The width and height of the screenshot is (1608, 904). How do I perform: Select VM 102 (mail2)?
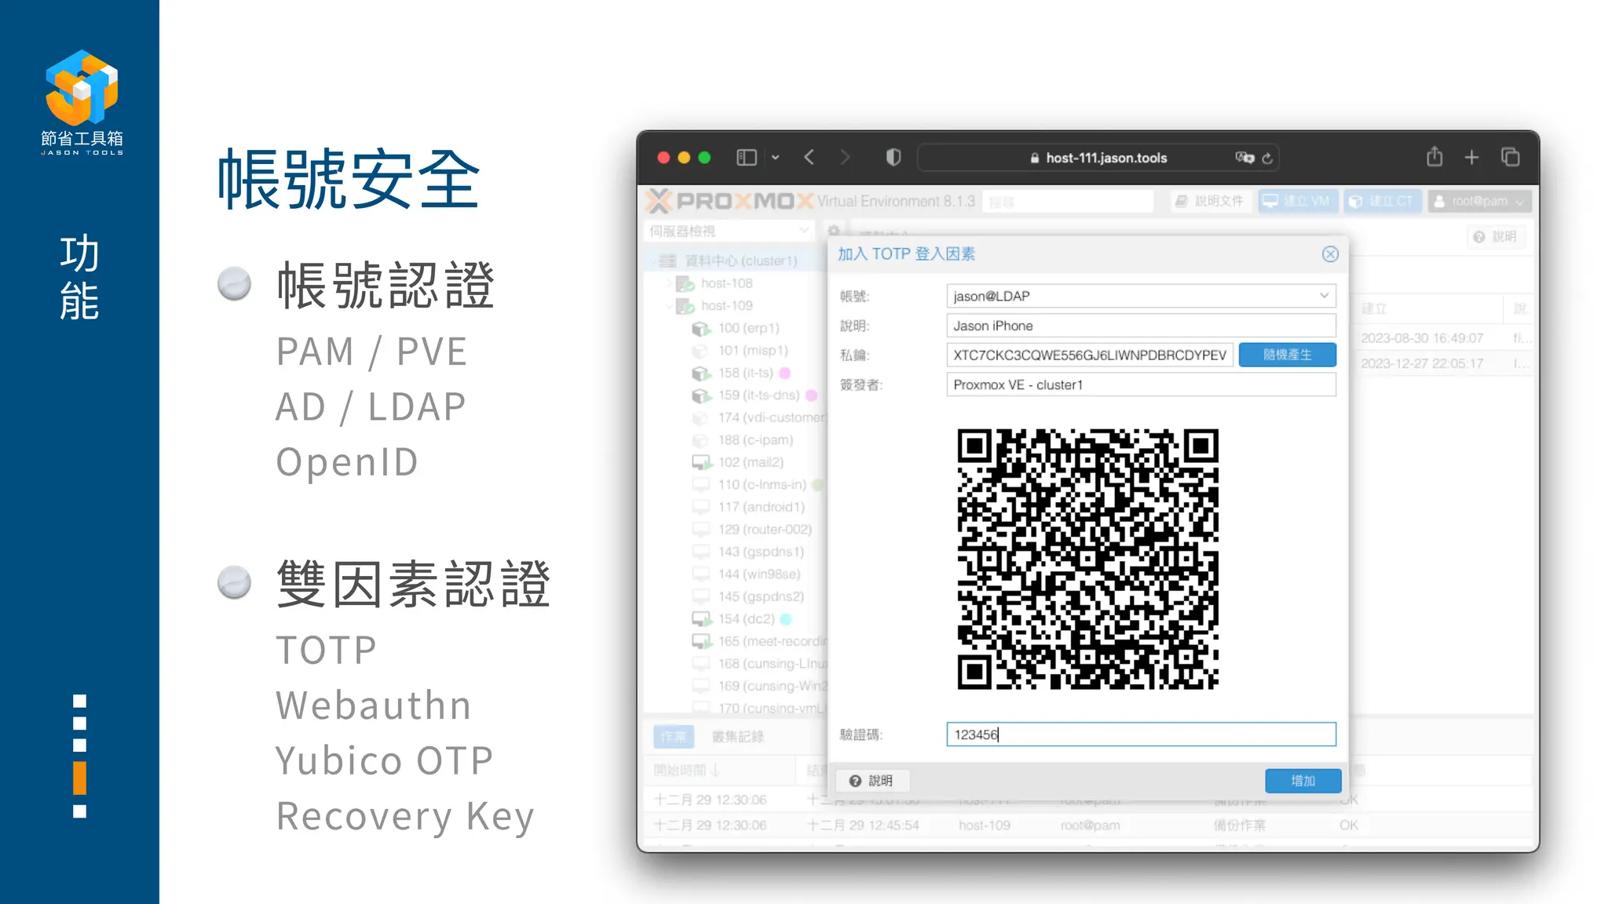(x=751, y=462)
